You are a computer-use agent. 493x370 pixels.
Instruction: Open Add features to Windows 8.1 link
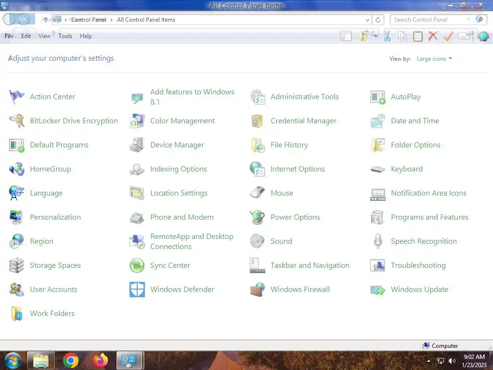pyautogui.click(x=192, y=96)
